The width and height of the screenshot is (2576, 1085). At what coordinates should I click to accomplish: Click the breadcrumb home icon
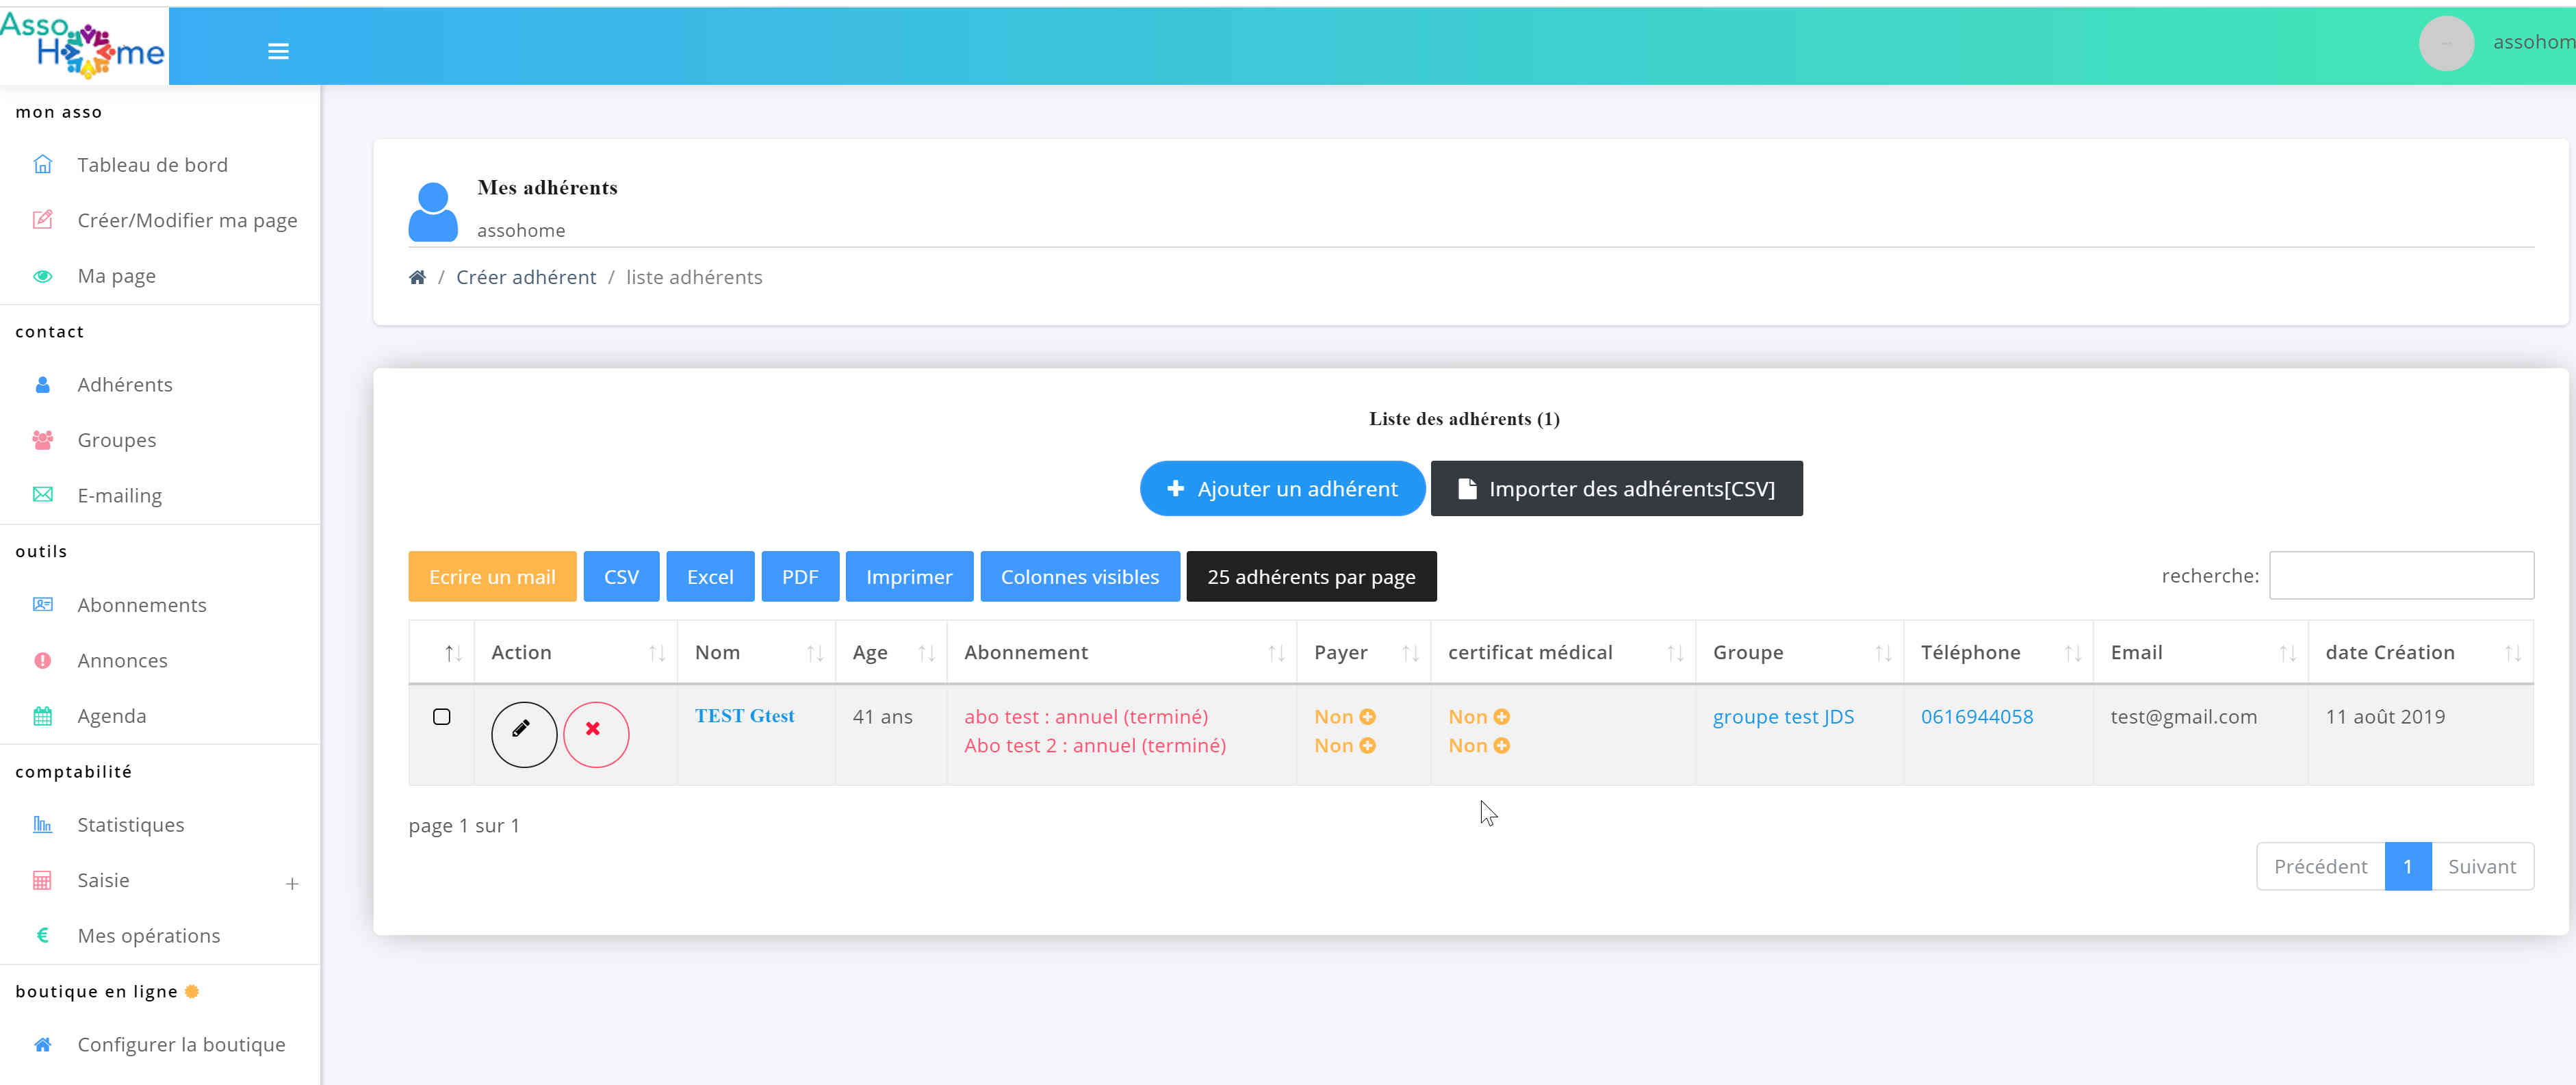[x=417, y=277]
